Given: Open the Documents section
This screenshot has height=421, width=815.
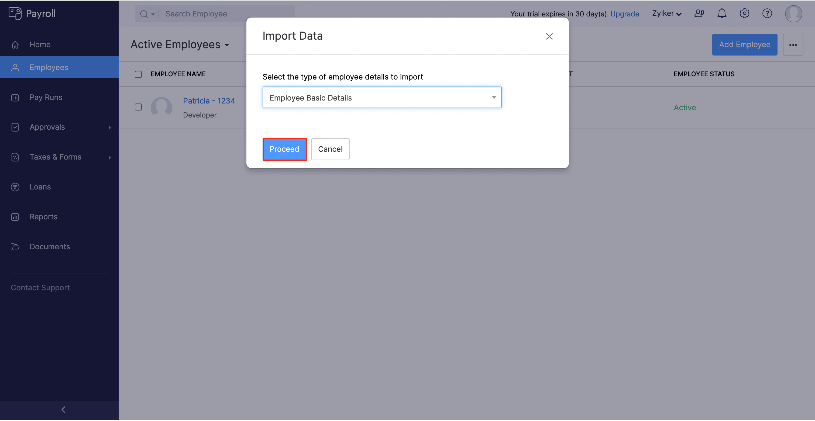Looking at the screenshot, I should (50, 246).
